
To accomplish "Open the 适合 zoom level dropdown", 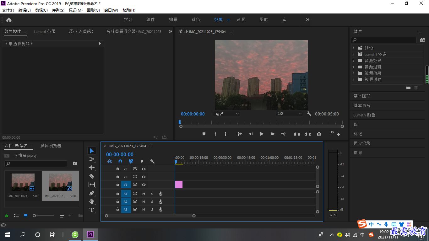I will point(226,114).
